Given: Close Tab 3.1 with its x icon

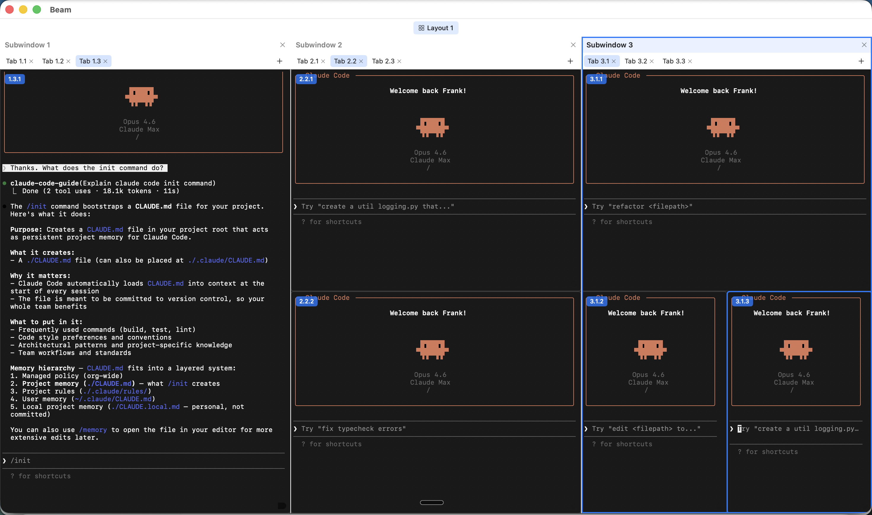Looking at the screenshot, I should (614, 61).
